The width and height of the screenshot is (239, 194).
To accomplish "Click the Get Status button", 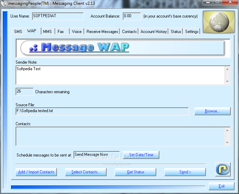I will coord(136,172).
